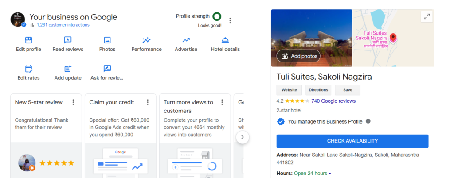Expand the map to full screen
The image size is (454, 178).
(x=427, y=17)
